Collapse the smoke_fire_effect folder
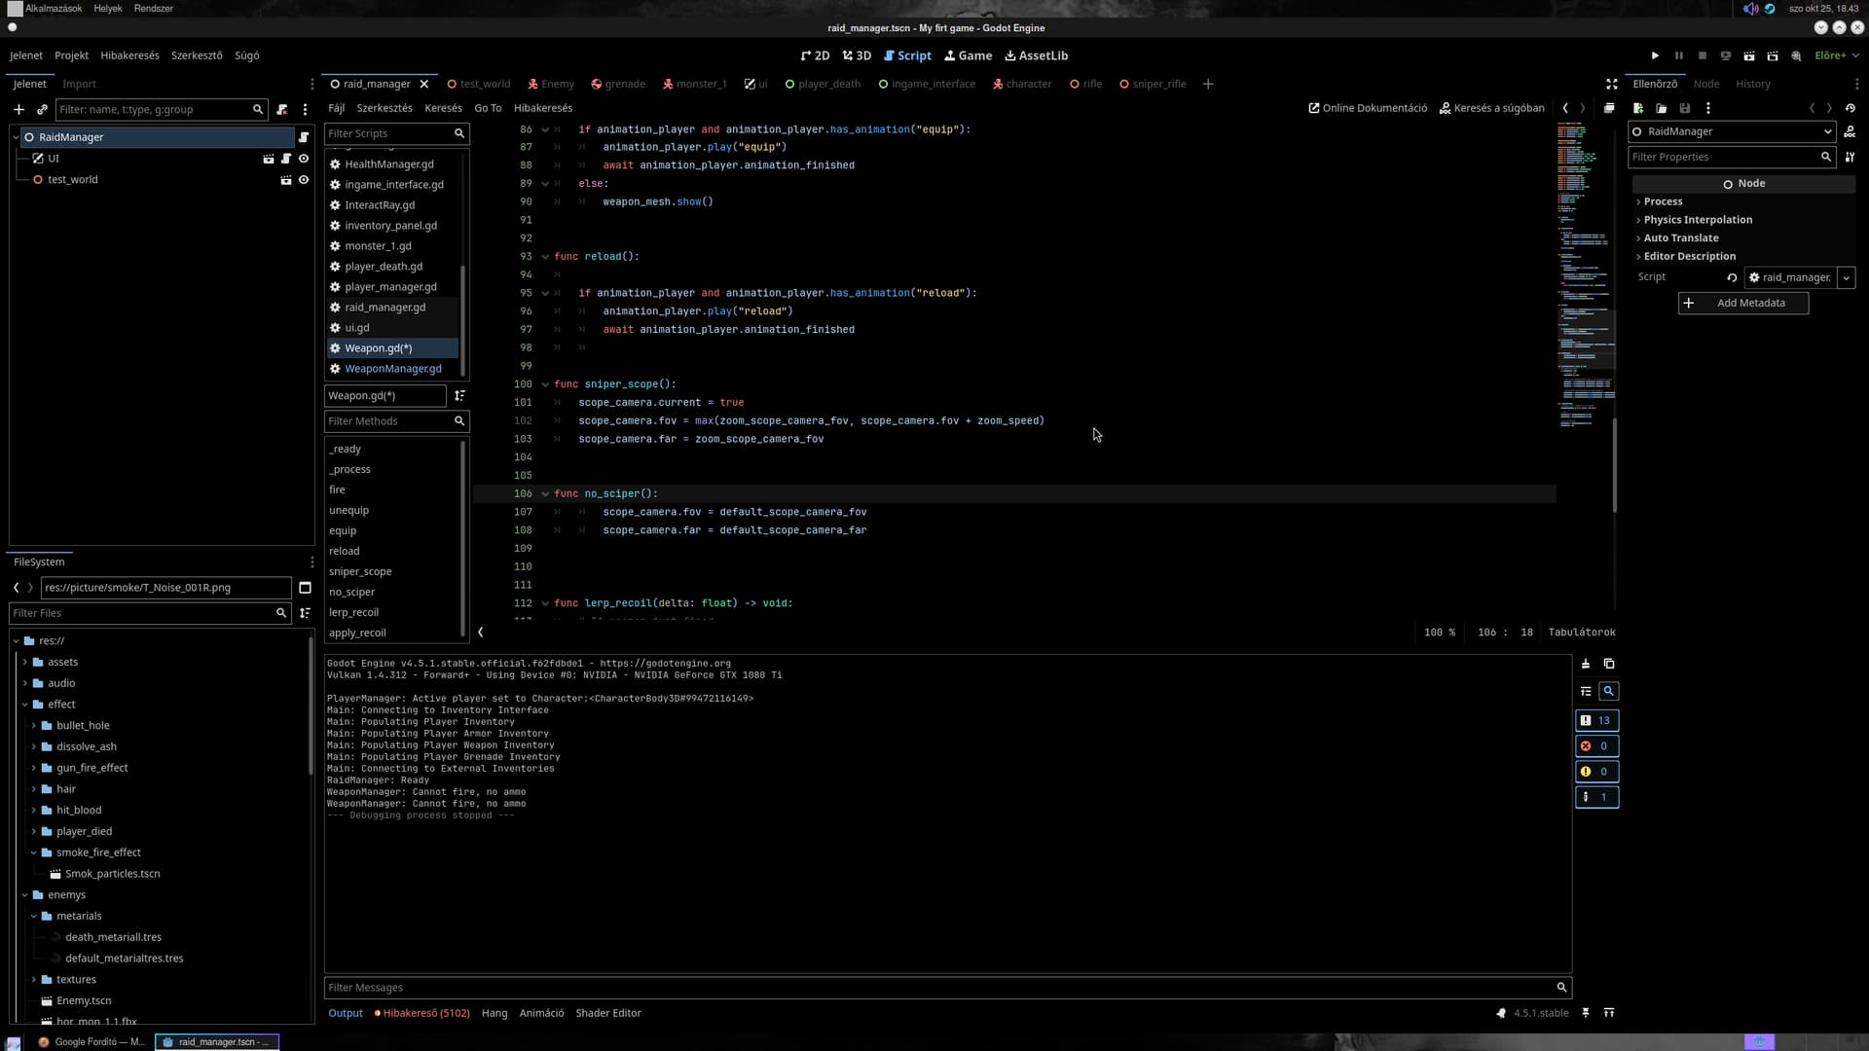 point(34,852)
